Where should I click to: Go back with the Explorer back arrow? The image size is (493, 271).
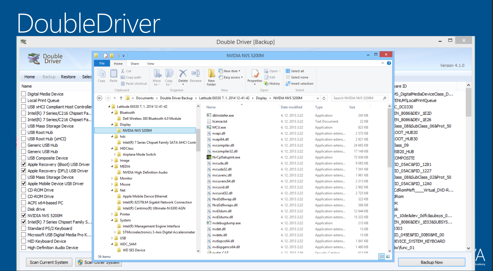(x=100, y=98)
